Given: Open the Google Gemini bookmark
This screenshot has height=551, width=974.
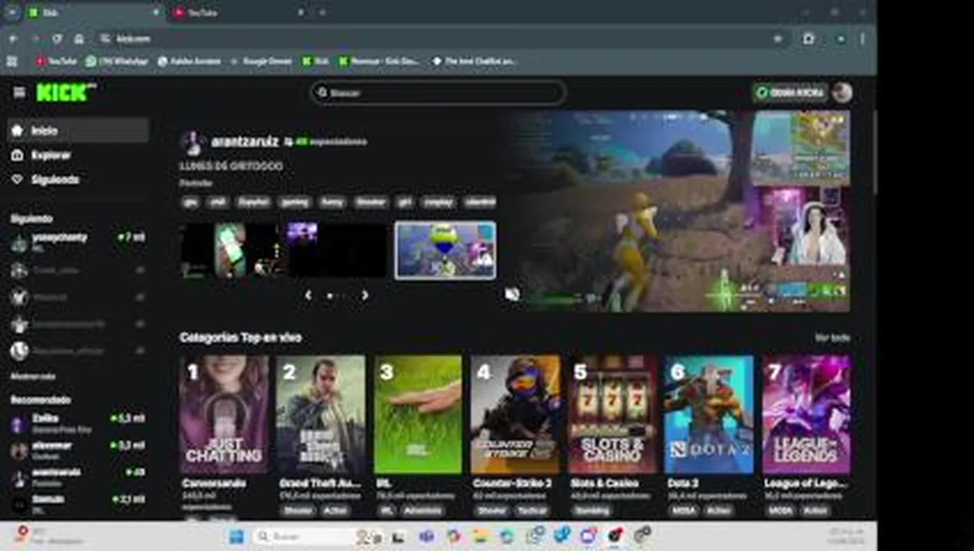Looking at the screenshot, I should (x=261, y=61).
